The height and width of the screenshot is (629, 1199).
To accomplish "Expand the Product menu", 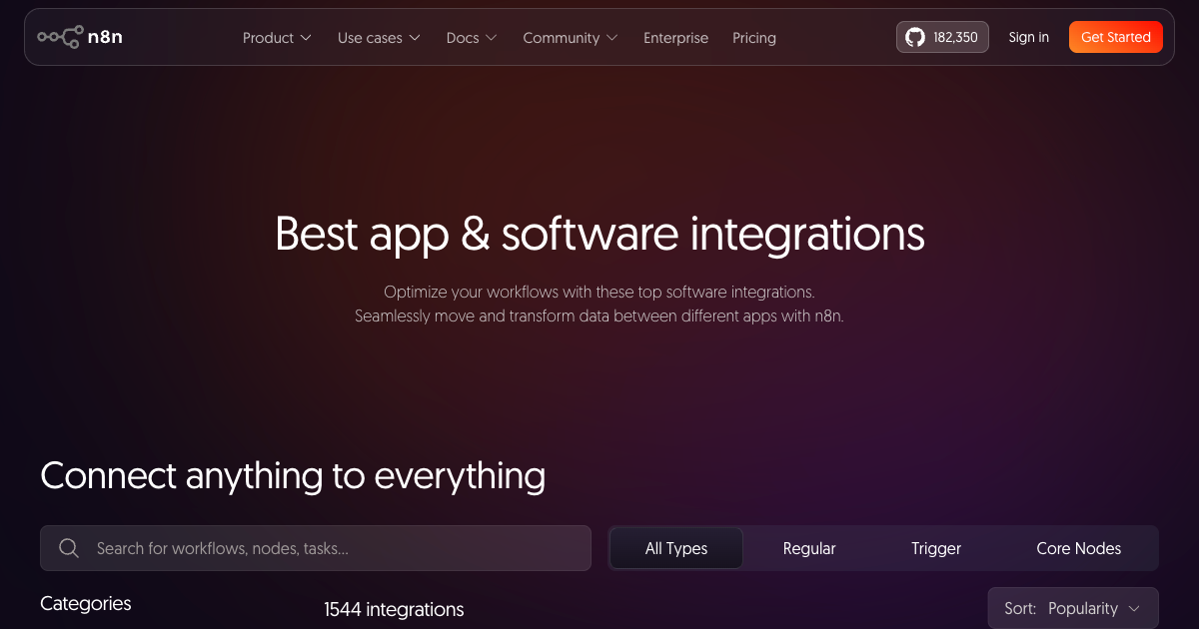I will coord(277,38).
